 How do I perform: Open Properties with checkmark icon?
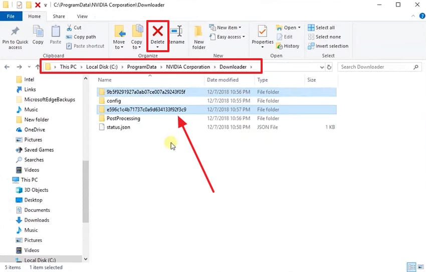[263, 37]
